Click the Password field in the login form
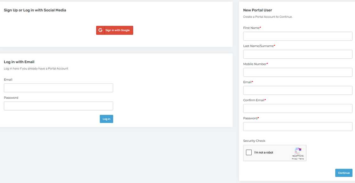The height and width of the screenshot is (183, 355). point(58,106)
